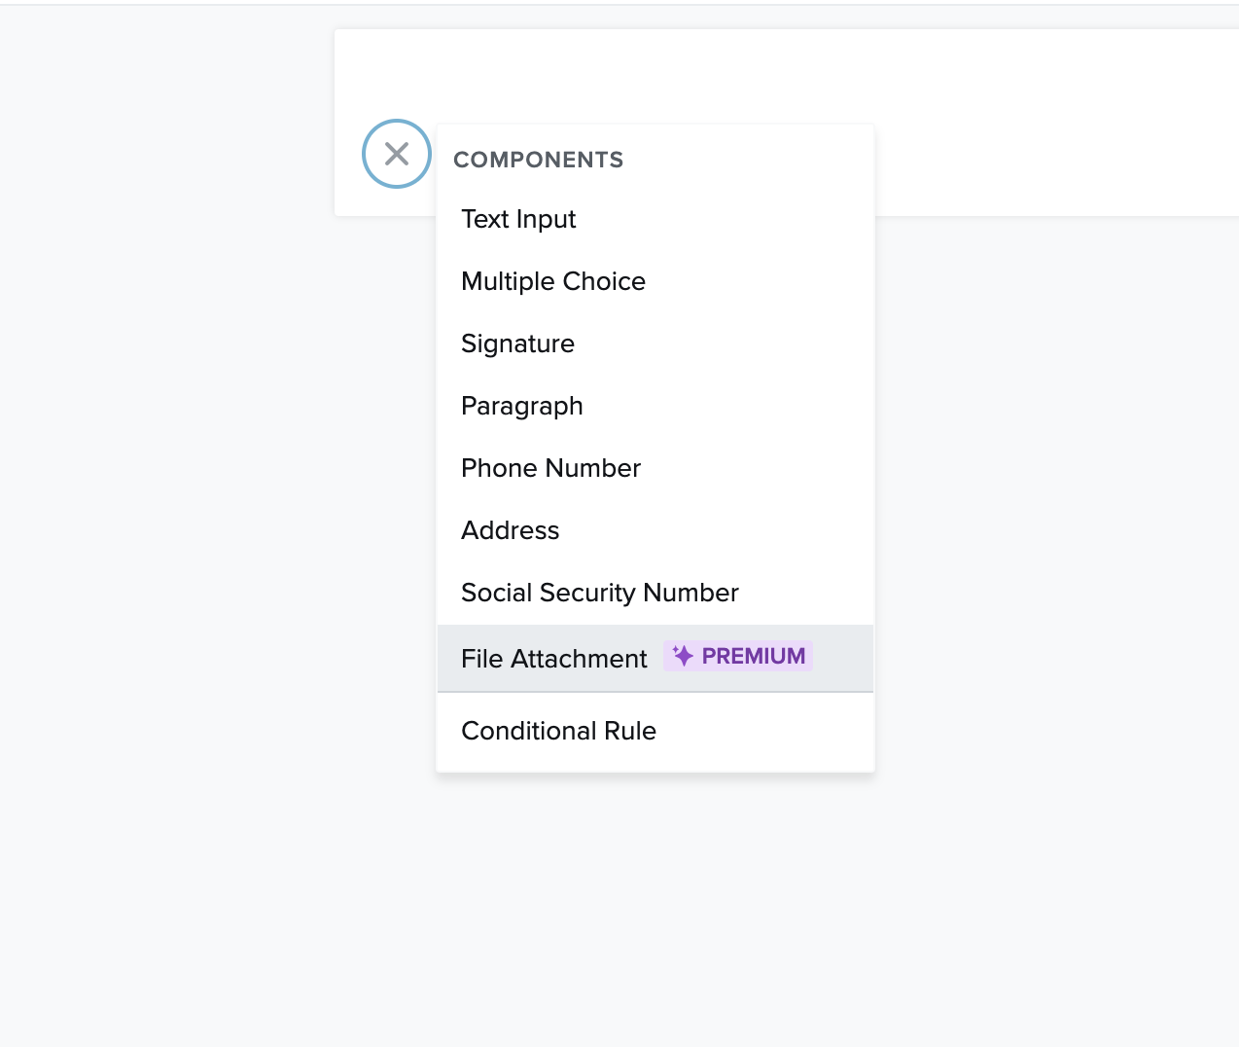Viewport: 1239px width, 1047px height.
Task: Close the components menu with the X button
Action: [x=397, y=154]
